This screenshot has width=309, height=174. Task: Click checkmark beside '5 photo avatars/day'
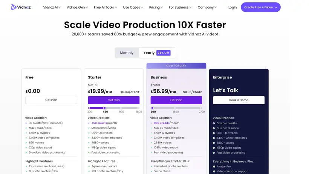click(27, 171)
